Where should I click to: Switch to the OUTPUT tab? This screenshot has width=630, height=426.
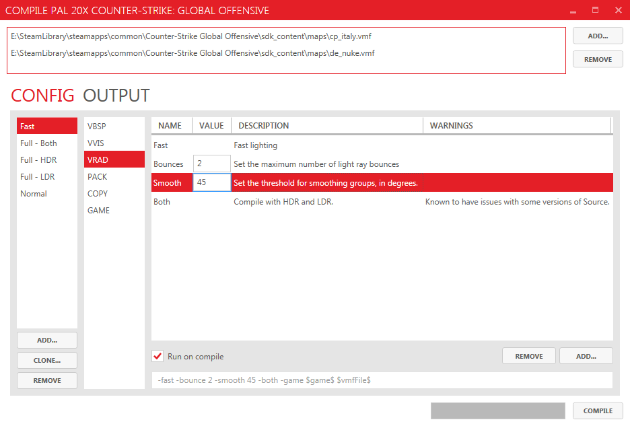pos(116,96)
